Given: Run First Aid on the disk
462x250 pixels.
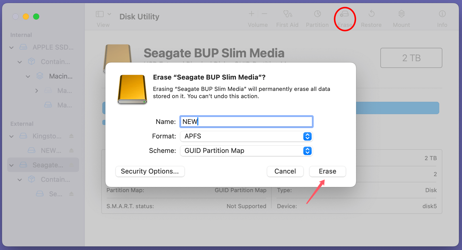Looking at the screenshot, I should [287, 18].
